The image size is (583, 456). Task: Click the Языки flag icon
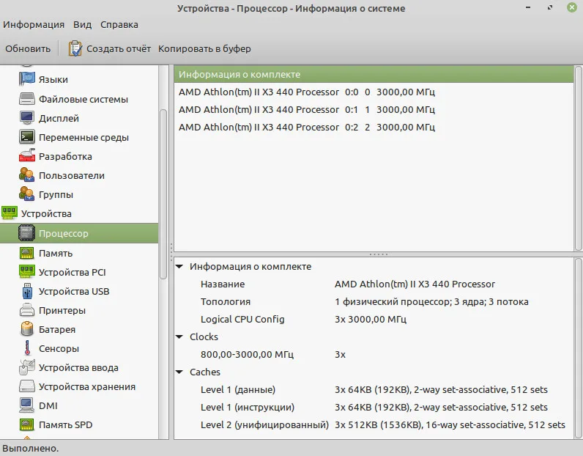(x=27, y=79)
